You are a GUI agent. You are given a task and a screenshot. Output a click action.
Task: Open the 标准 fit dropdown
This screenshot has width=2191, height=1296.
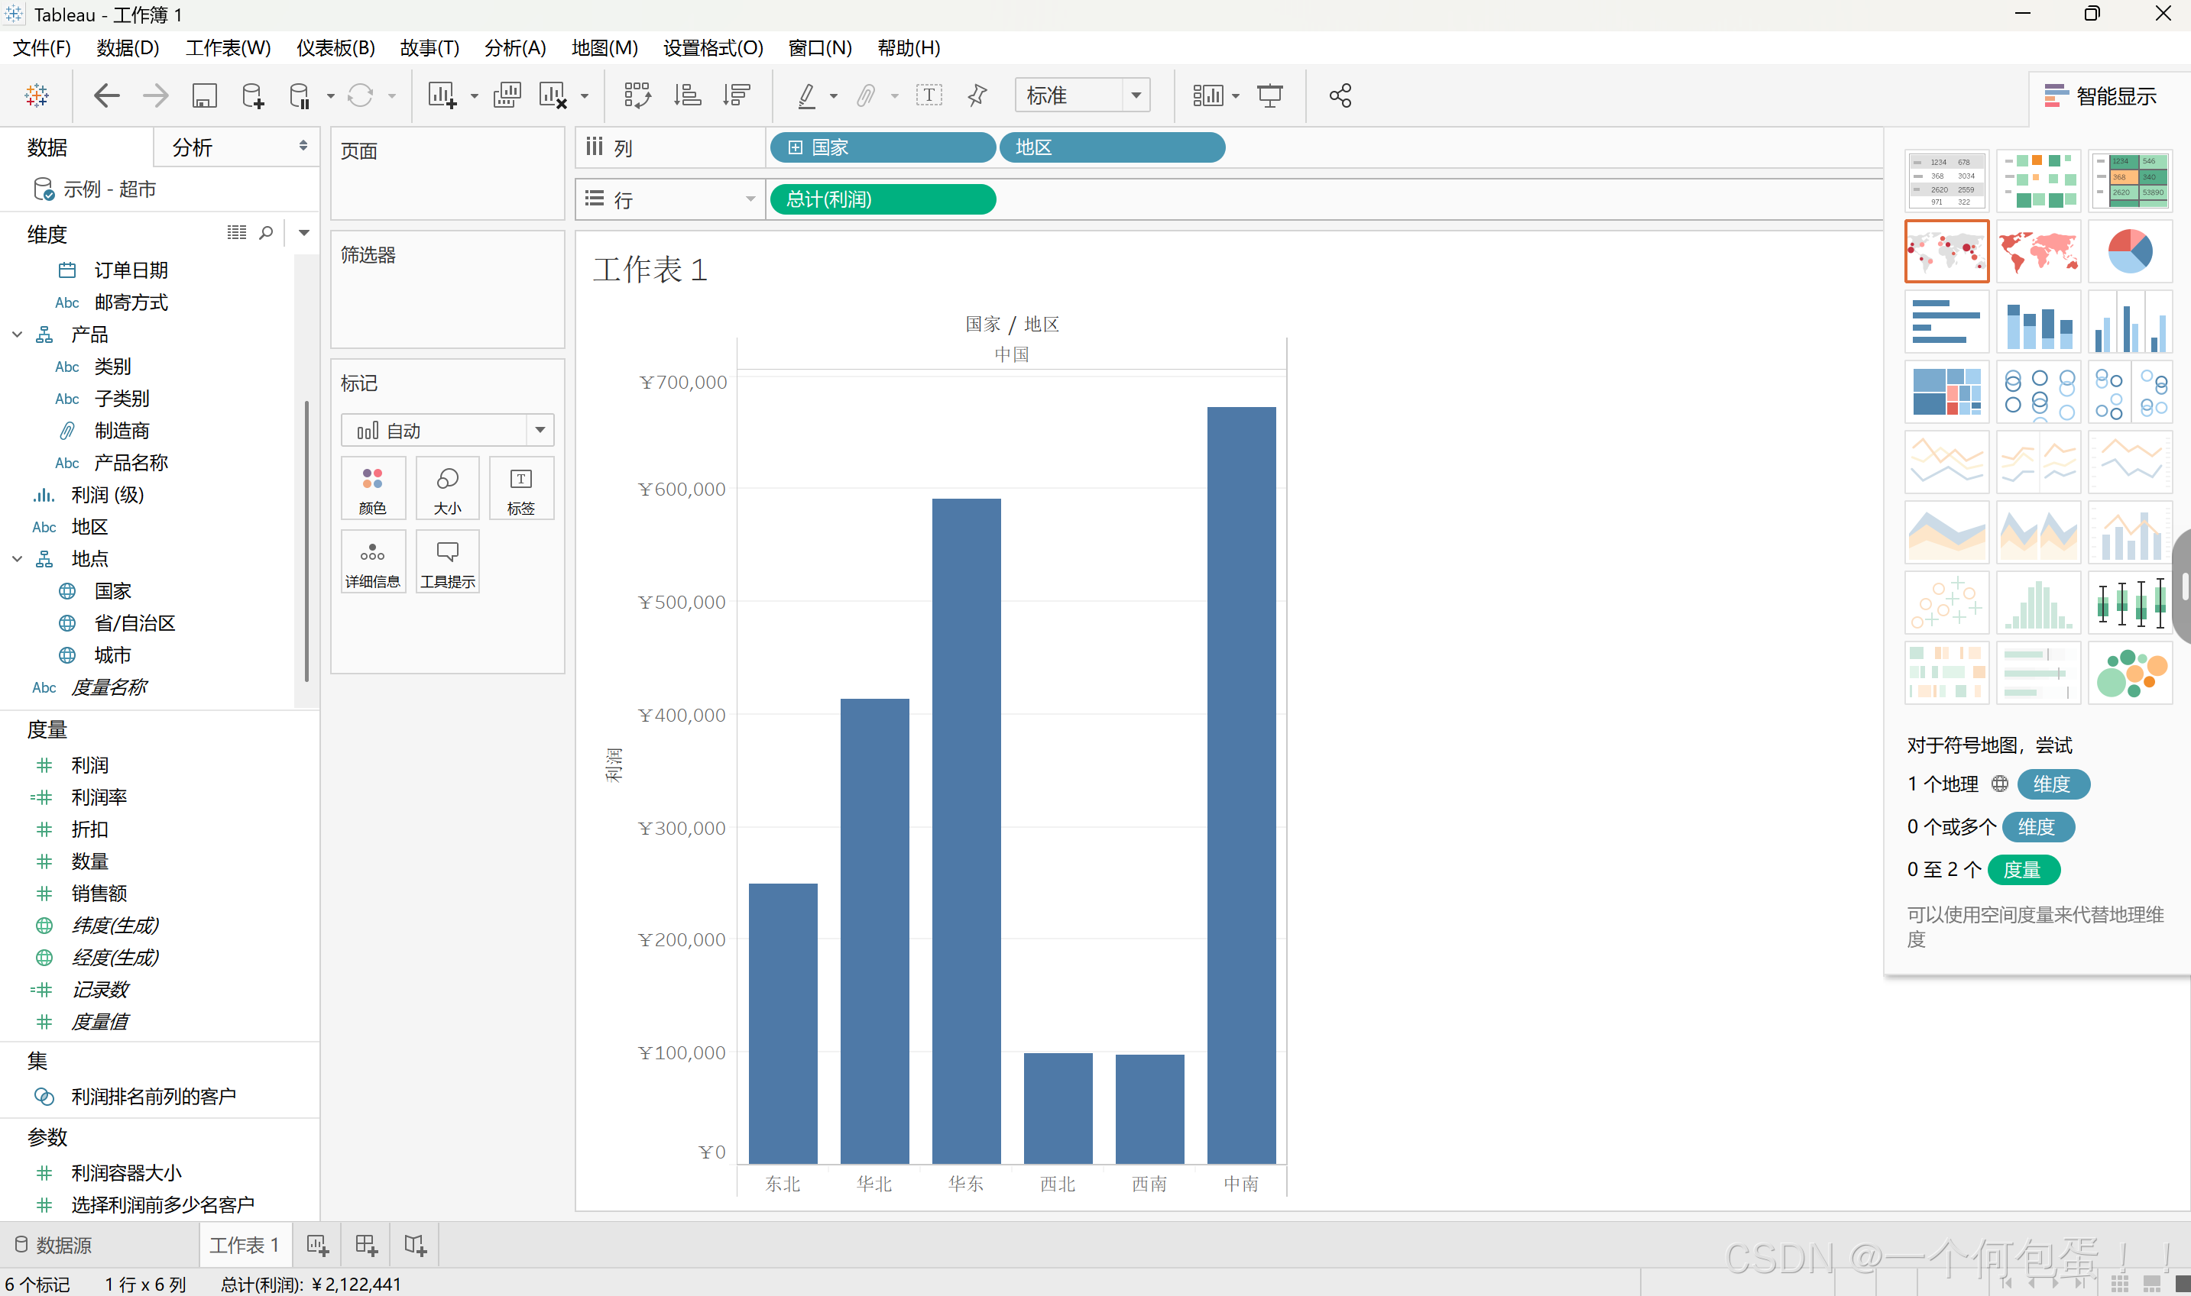pos(1136,95)
